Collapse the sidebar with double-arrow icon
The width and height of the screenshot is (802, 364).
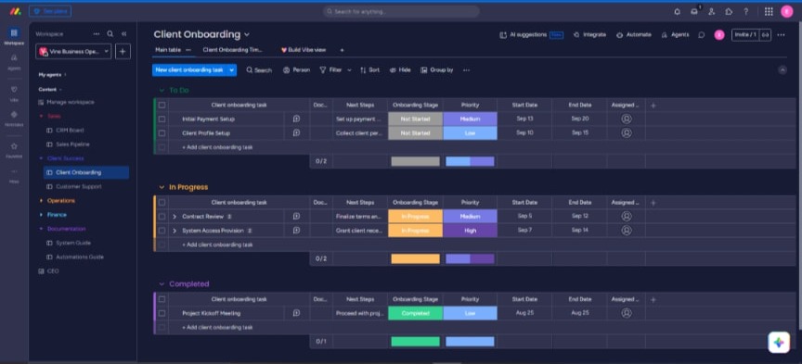tap(123, 33)
